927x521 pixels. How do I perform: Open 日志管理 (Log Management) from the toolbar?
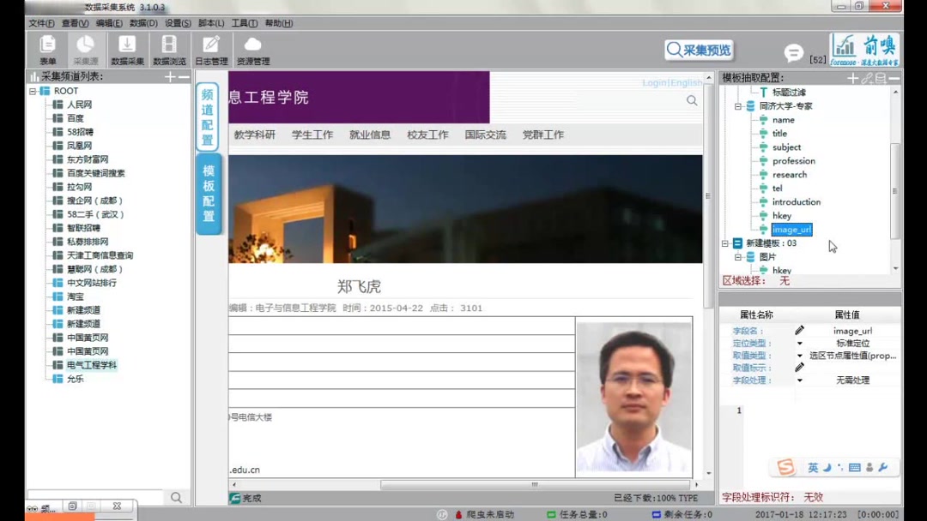(x=211, y=47)
